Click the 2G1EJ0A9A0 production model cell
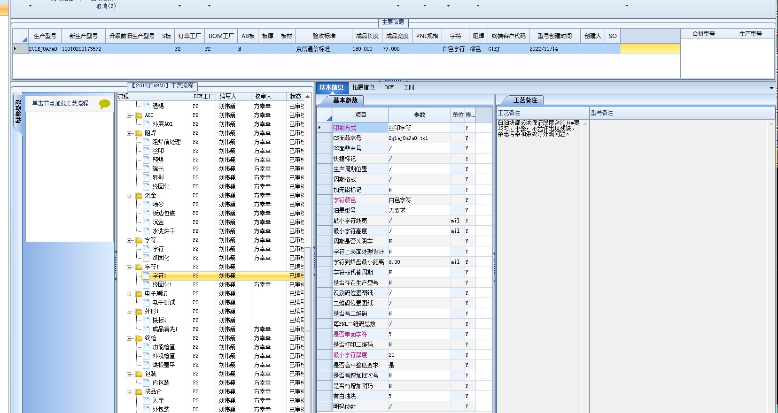The width and height of the screenshot is (778, 413). click(x=43, y=49)
